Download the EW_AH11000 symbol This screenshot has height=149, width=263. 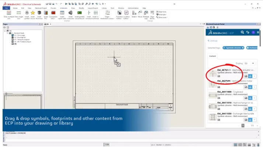(x=250, y=98)
